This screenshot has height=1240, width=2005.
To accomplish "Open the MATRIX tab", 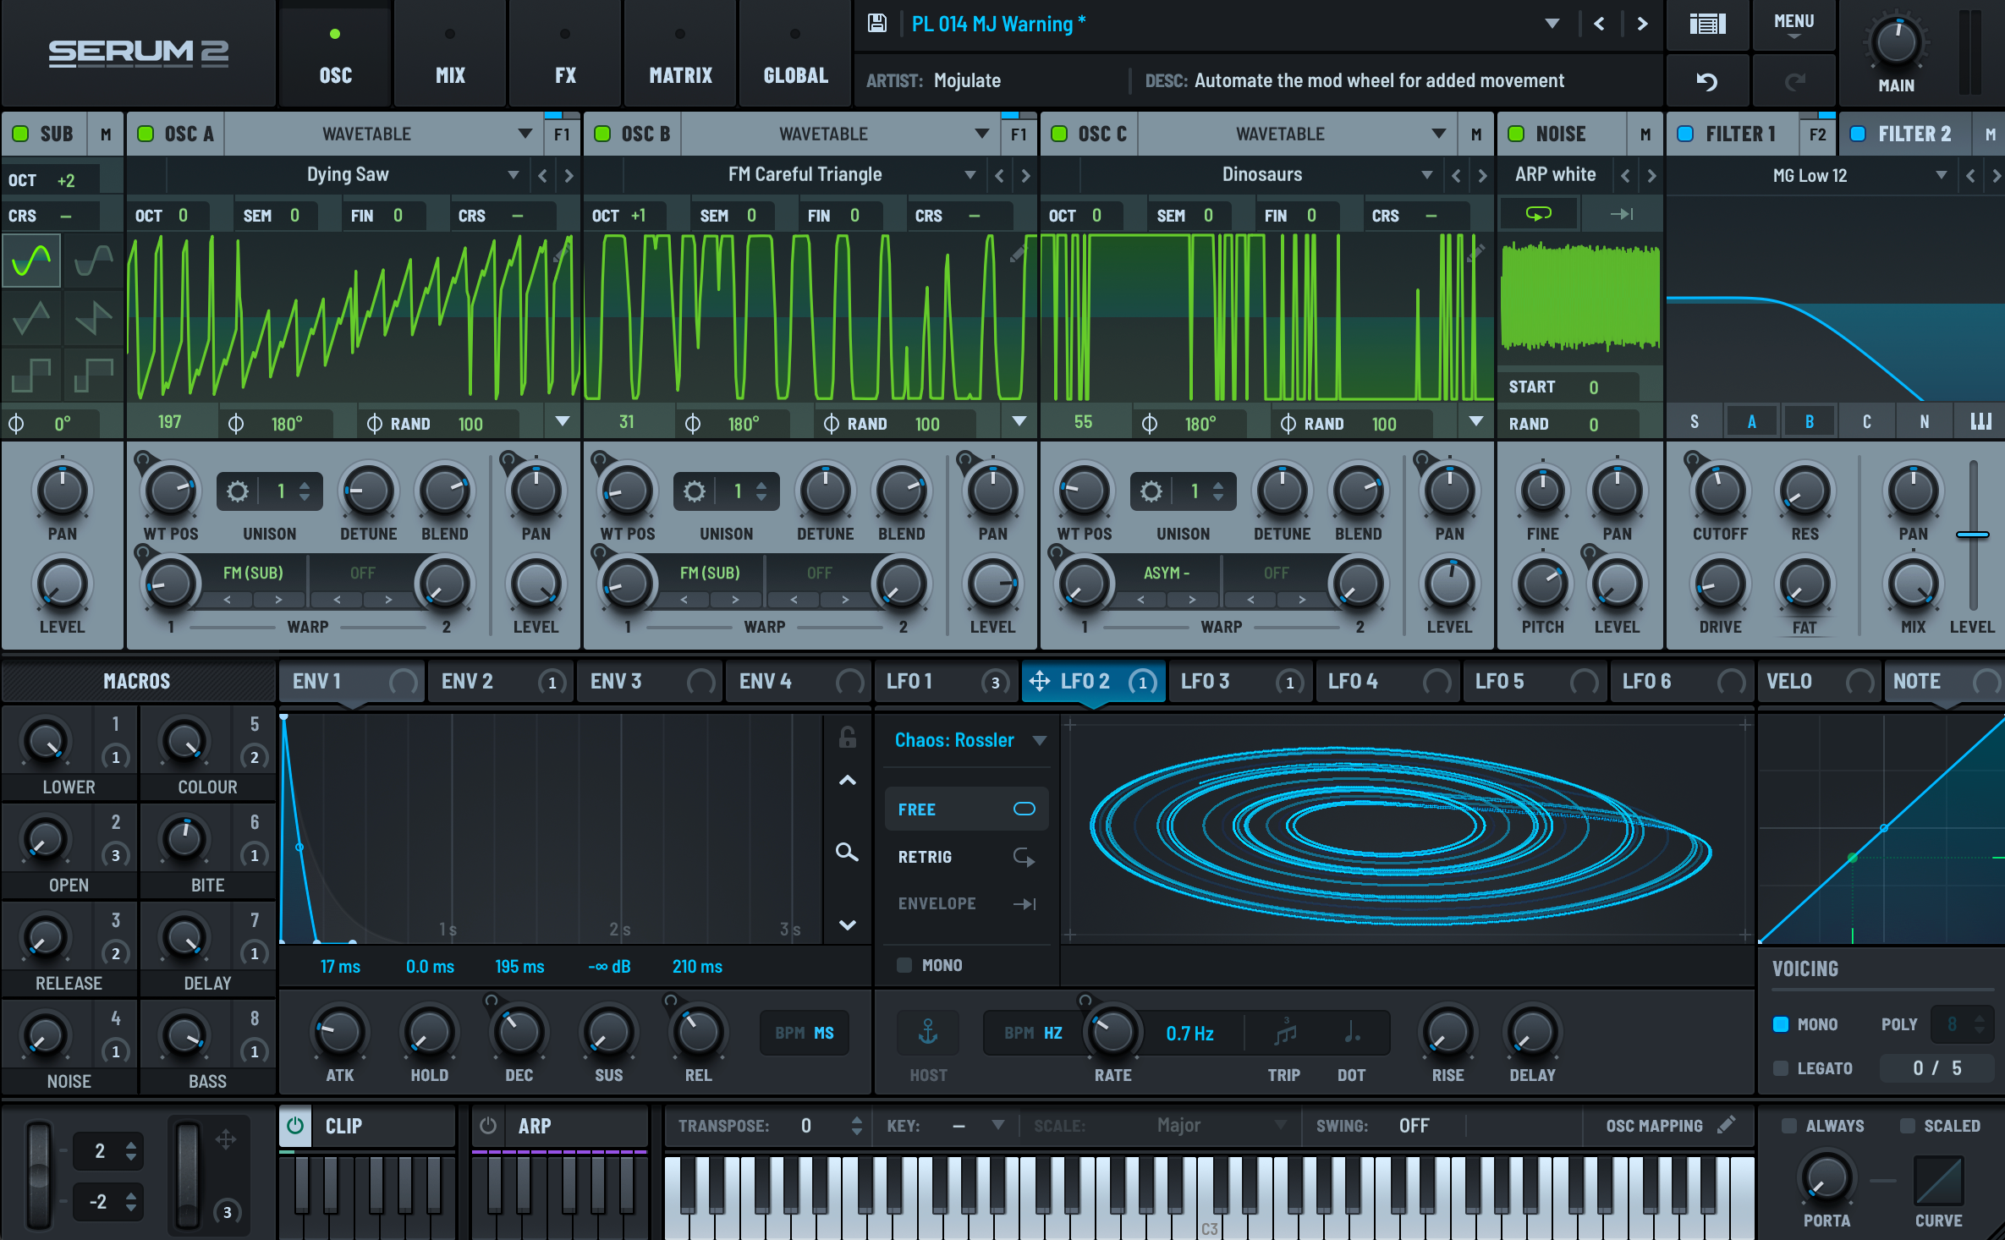I will [x=680, y=54].
